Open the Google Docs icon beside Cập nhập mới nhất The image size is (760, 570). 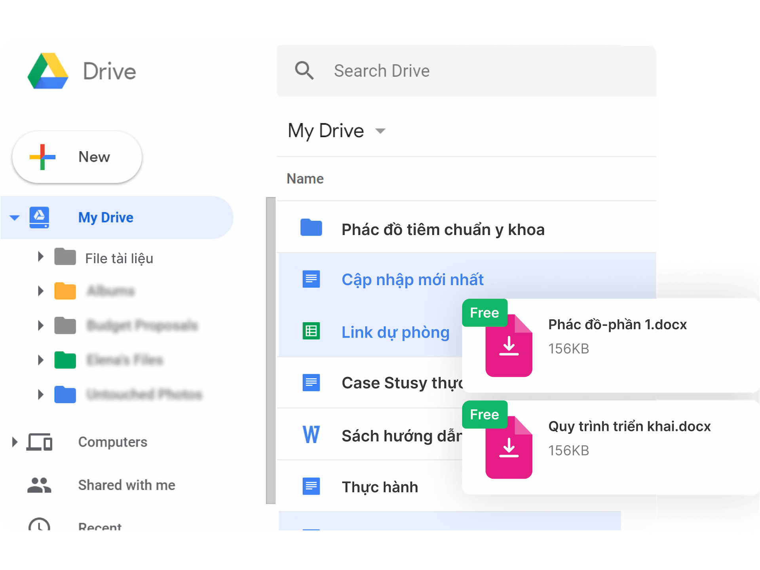point(311,279)
